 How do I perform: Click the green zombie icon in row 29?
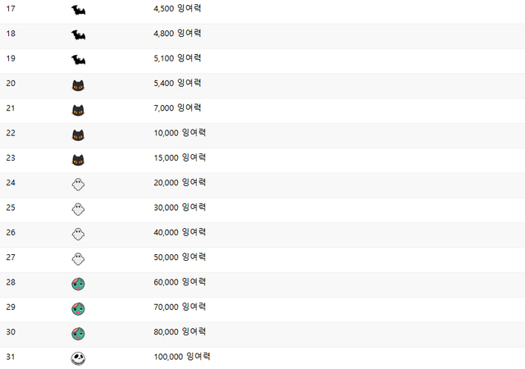coord(78,308)
